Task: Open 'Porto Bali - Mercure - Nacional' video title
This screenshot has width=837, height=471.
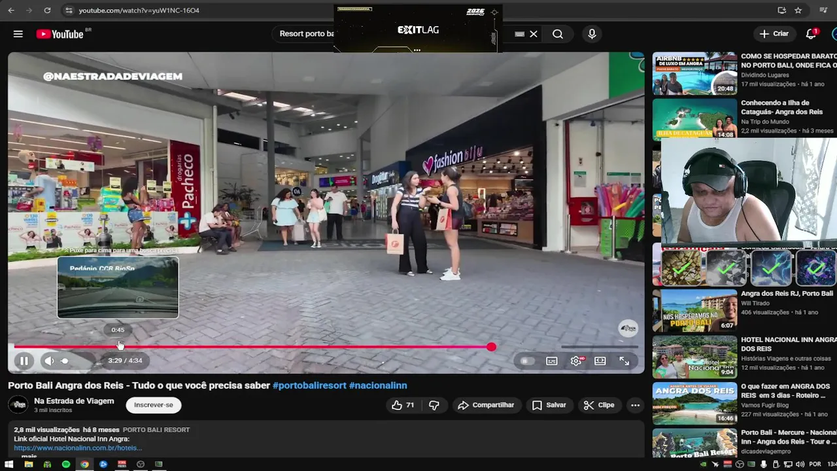Action: point(789,437)
